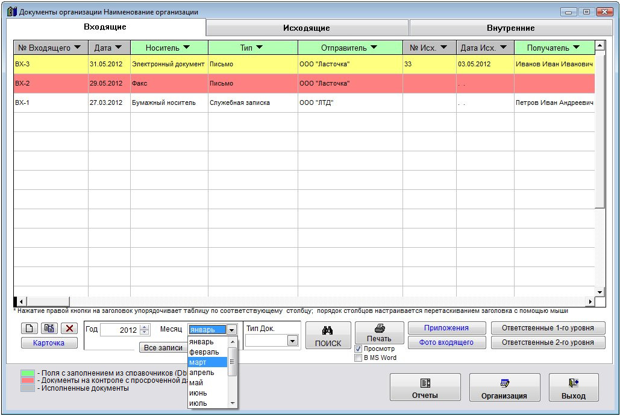Copy selected record icon button

[x=49, y=329]
